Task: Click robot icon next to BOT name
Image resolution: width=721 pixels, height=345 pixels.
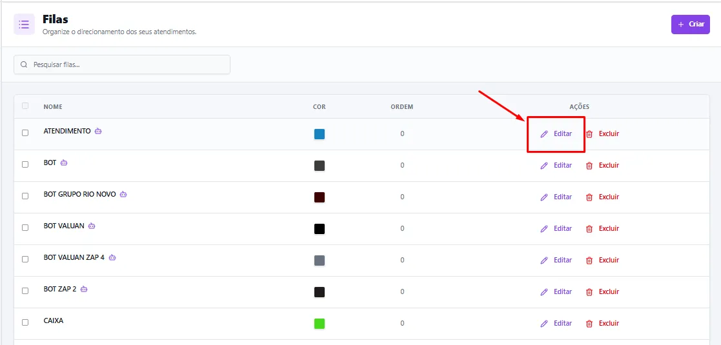Action: (64, 163)
